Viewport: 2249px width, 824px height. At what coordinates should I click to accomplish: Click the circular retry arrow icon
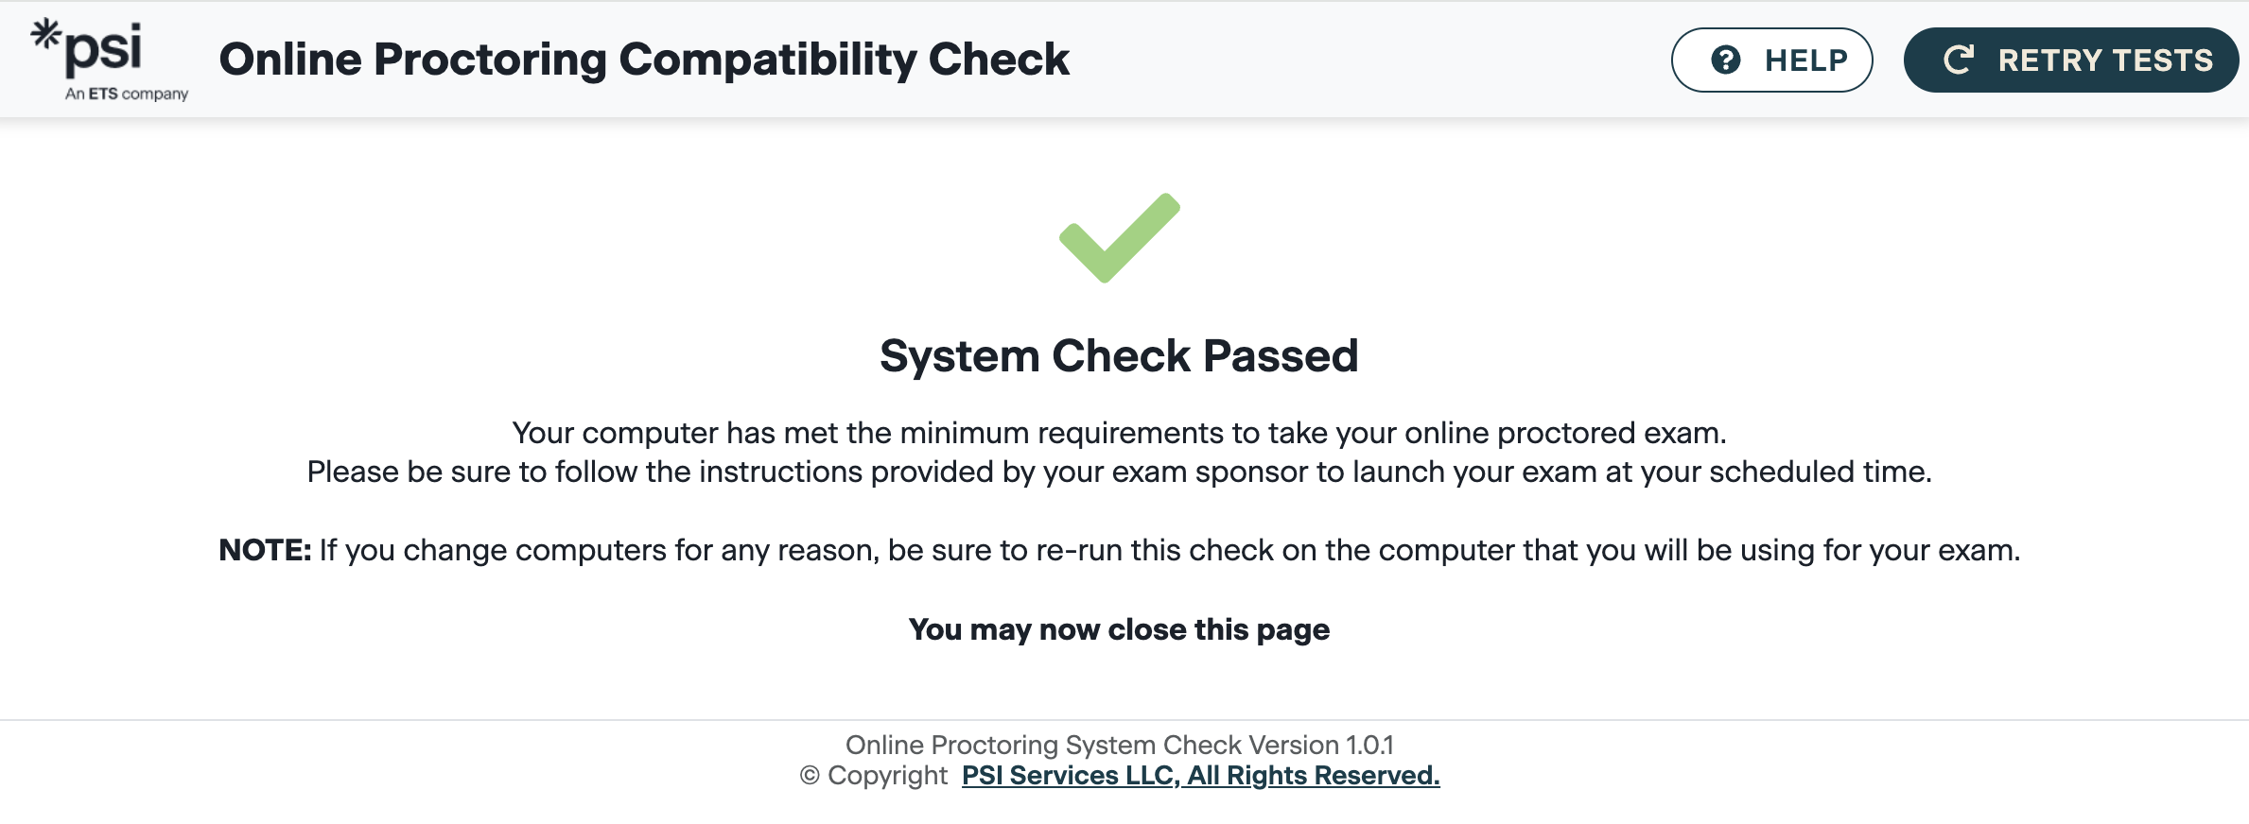(x=1958, y=60)
